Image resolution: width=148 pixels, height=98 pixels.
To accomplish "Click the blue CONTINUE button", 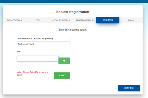I will point(129,88).
